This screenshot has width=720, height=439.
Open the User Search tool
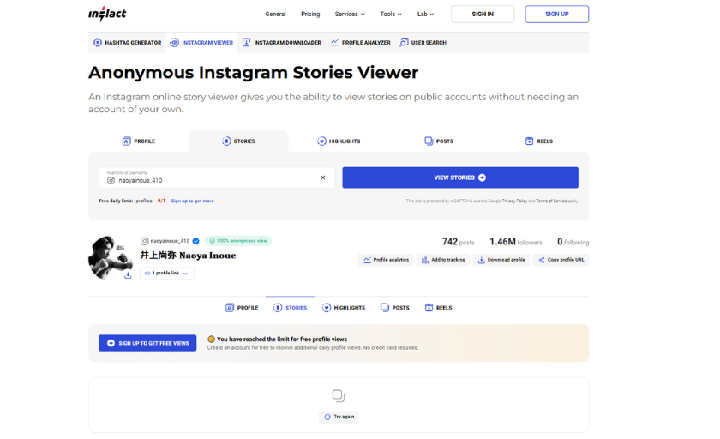point(423,43)
